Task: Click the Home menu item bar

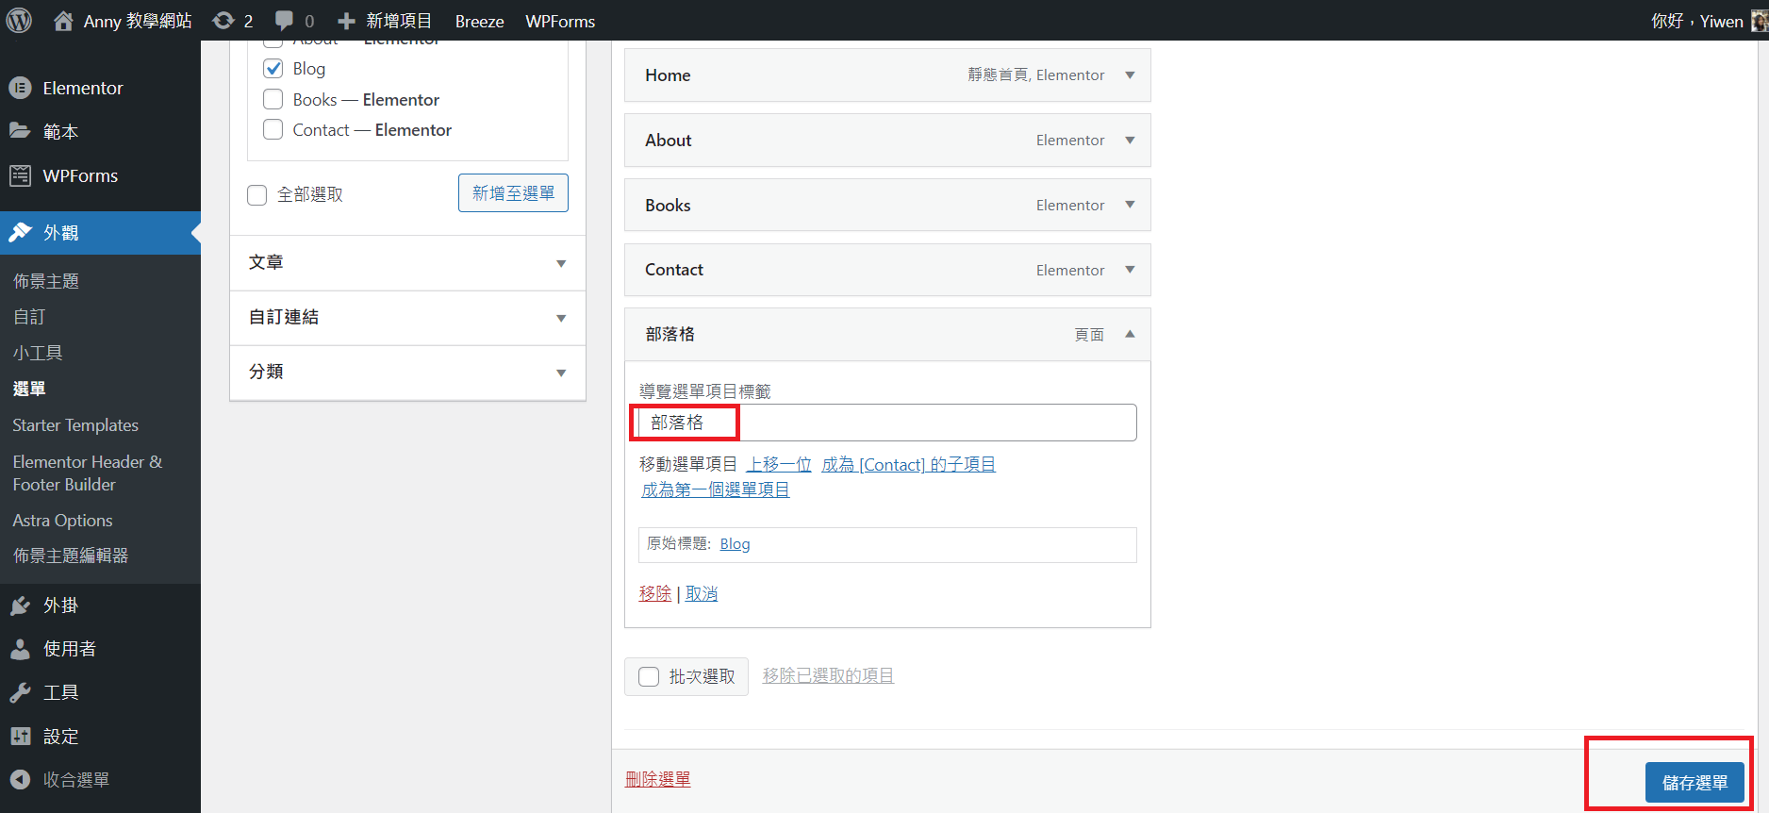Action: click(x=887, y=75)
